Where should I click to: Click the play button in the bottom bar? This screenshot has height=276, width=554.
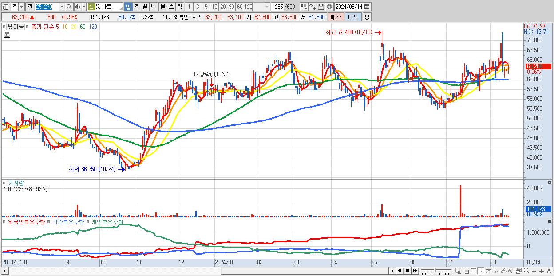pyautogui.click(x=393, y=271)
